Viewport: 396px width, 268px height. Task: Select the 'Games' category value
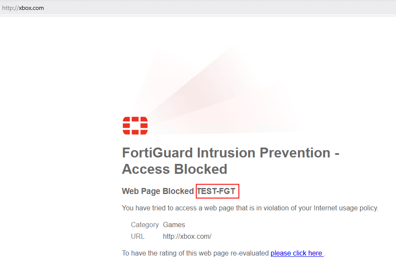[174, 225]
